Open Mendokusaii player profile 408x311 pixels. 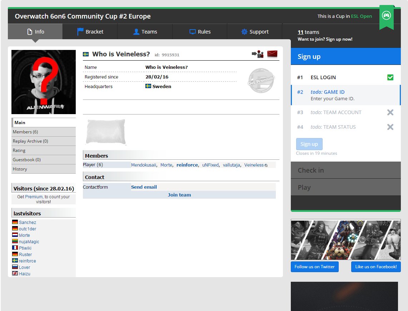(144, 165)
